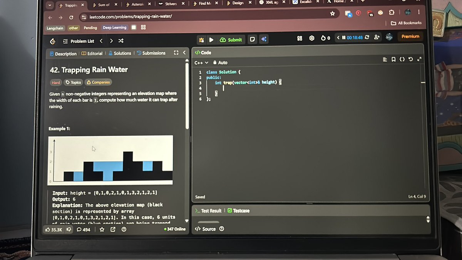The image size is (462, 260).
Task: Click the description panel scrollbar
Action: coord(187,96)
